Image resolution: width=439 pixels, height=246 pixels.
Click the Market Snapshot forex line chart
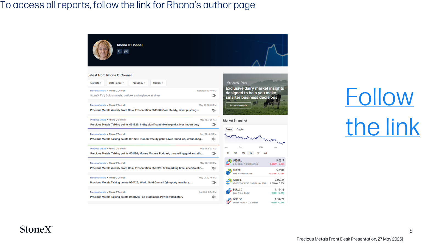tap(255, 139)
